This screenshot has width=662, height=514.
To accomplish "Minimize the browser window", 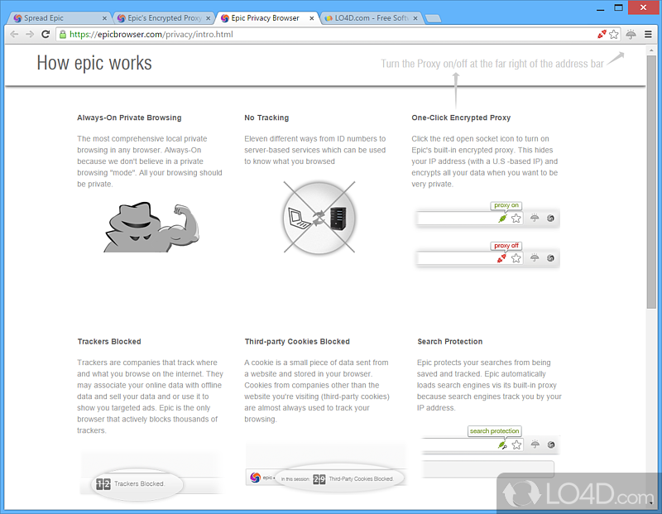I will pyautogui.click(x=600, y=8).
